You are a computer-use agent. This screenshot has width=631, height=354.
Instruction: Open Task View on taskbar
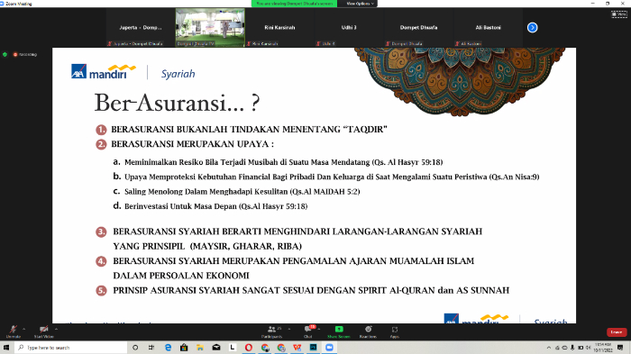tap(151, 347)
